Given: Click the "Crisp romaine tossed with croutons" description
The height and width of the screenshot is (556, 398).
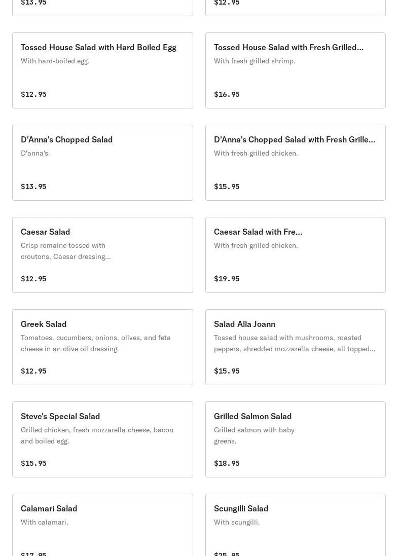Looking at the screenshot, I should [x=65, y=251].
